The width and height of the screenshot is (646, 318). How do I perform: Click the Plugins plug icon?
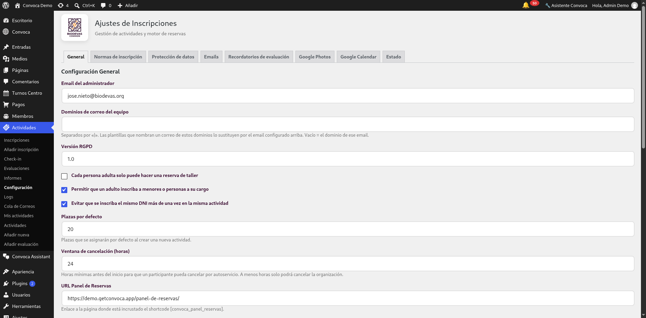click(6, 283)
